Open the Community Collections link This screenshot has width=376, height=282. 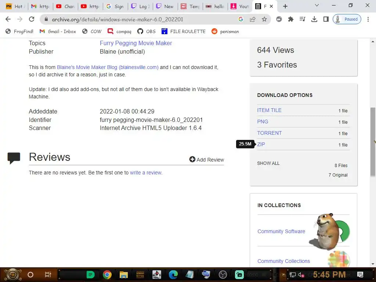point(283,261)
